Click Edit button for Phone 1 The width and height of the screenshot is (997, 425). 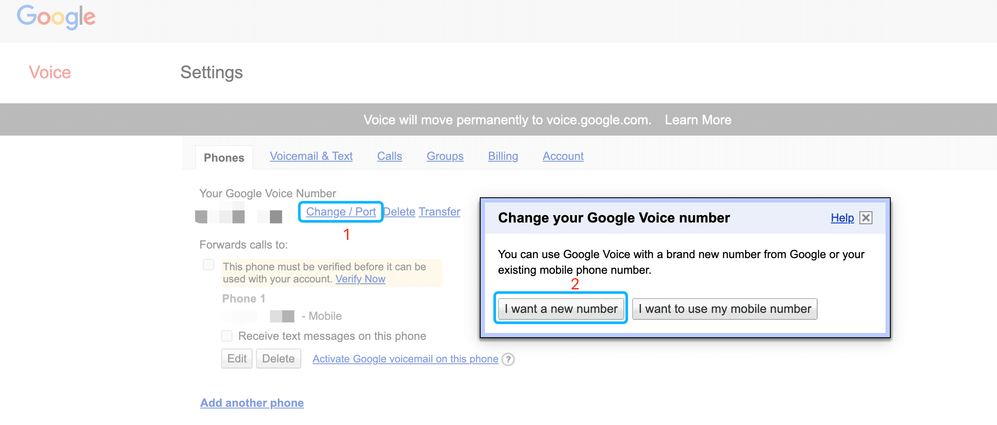(237, 359)
